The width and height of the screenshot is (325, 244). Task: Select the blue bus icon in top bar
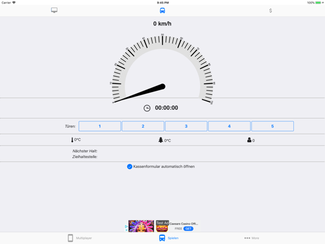pos(162,11)
